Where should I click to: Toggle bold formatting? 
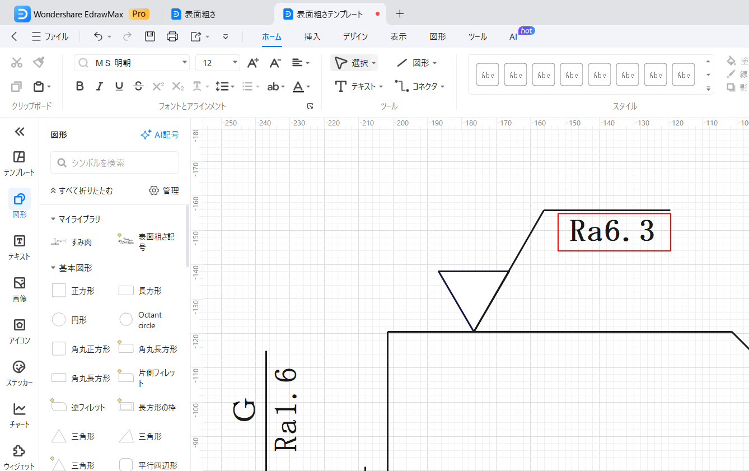pos(80,86)
